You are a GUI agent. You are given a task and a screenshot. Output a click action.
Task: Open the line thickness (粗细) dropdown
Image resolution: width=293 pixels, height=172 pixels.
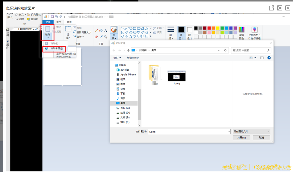click(x=170, y=33)
